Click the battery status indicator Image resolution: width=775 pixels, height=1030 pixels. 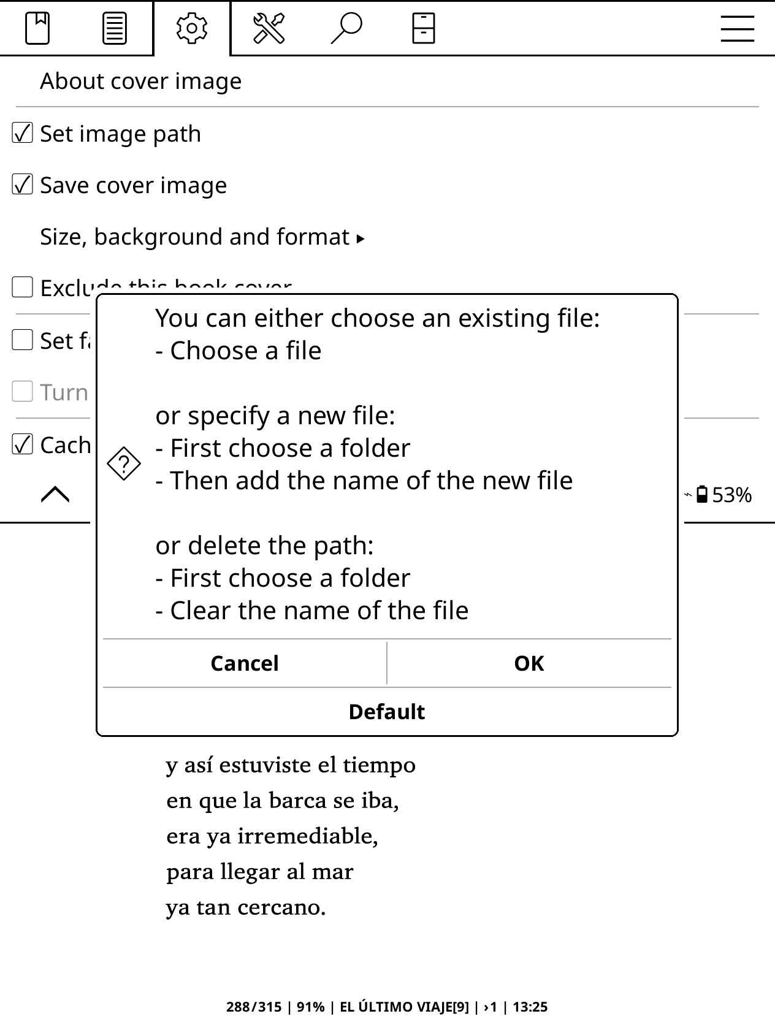719,495
